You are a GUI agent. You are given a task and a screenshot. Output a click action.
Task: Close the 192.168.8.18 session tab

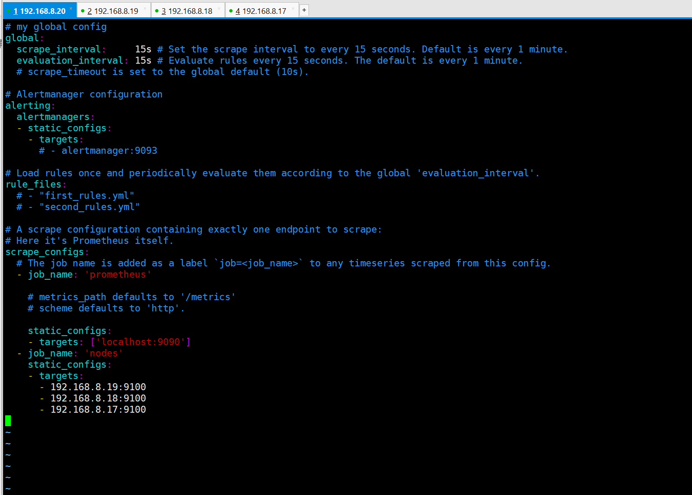click(219, 9)
